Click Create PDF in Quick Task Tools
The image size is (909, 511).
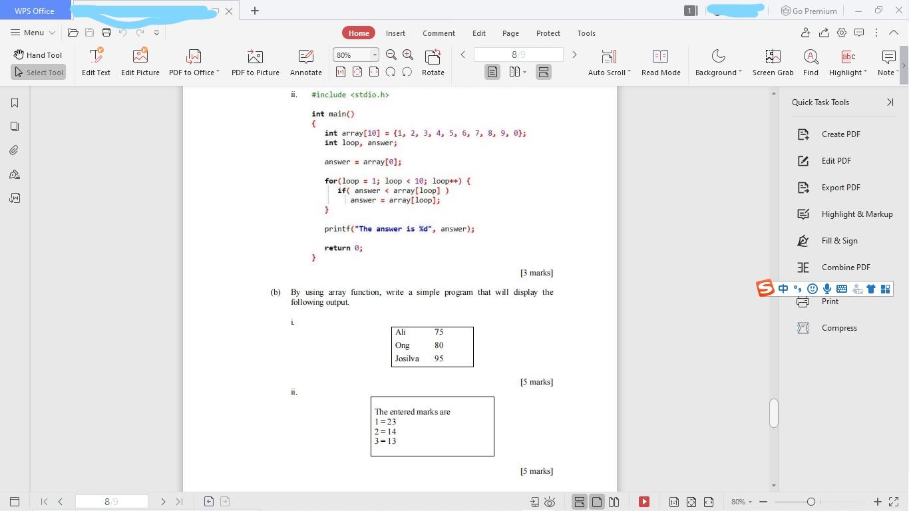pos(829,134)
